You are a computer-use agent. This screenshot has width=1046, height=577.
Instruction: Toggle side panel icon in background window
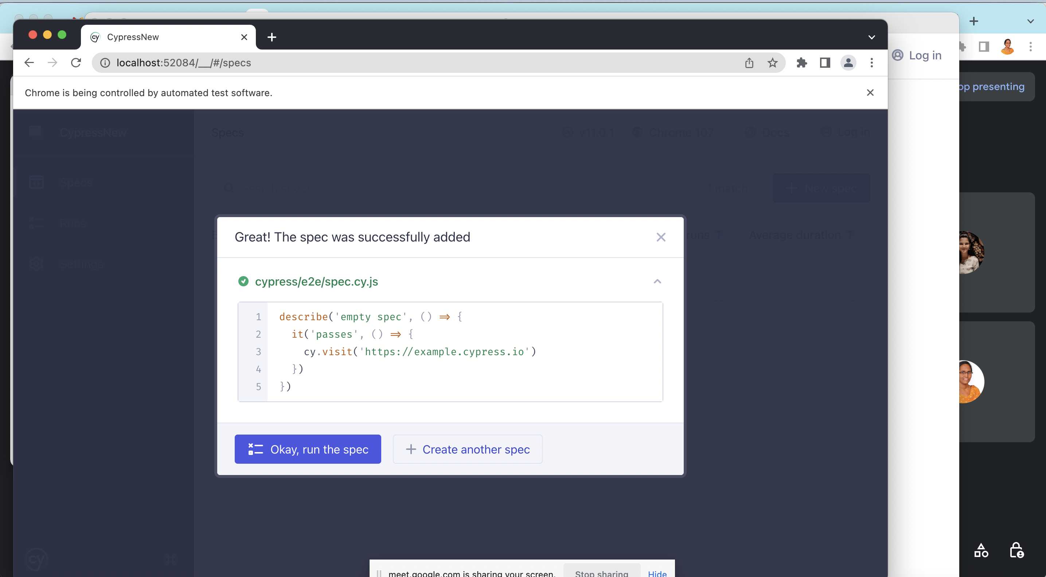coord(983,47)
